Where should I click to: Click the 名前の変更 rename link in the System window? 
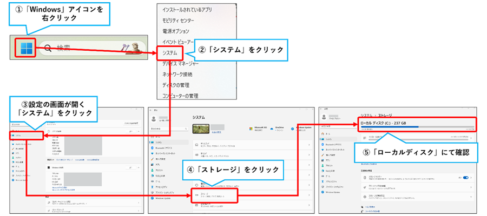(216, 132)
